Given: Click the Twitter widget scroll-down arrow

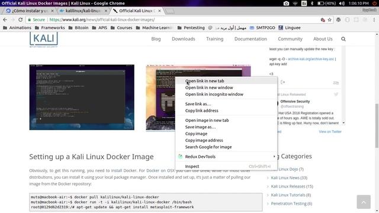Looking at the screenshot, I should coord(343,123).
